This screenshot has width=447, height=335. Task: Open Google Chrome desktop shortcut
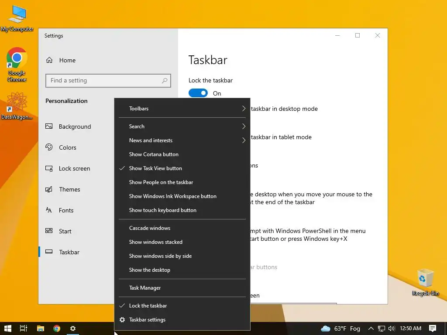click(17, 65)
